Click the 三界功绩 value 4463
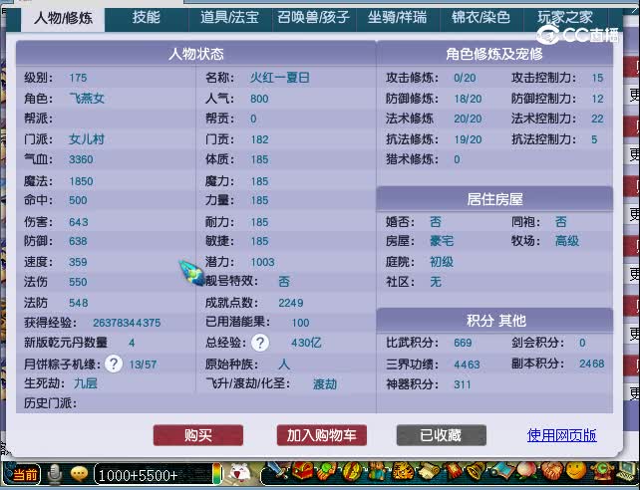 coord(467,365)
